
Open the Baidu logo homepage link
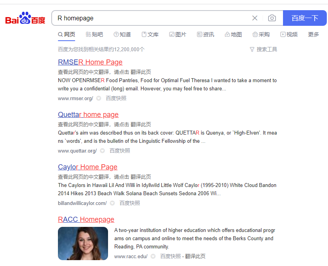click(25, 18)
